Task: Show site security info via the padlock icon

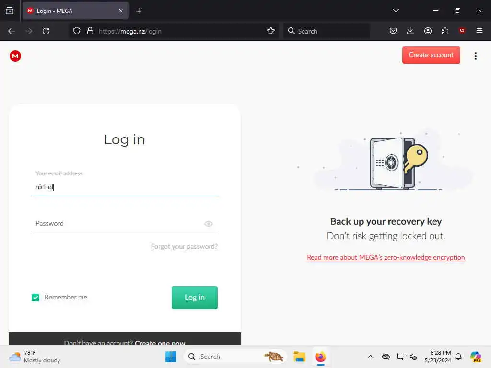Action: tap(90, 31)
